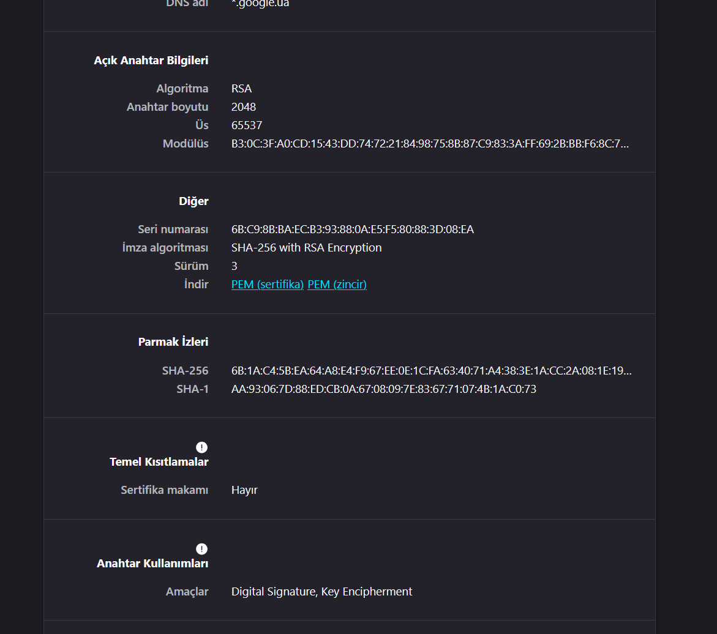Click the Temel Kısıtlamalar critical warning icon
This screenshot has width=717, height=634.
(x=201, y=447)
